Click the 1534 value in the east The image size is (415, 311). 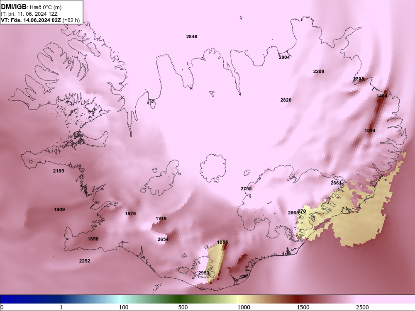370,131
